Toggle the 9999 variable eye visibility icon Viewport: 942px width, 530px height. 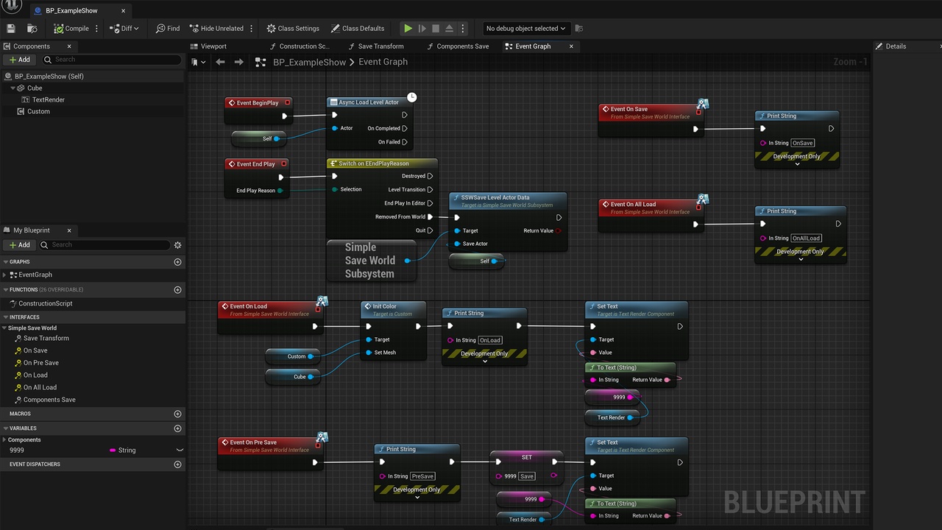[179, 450]
